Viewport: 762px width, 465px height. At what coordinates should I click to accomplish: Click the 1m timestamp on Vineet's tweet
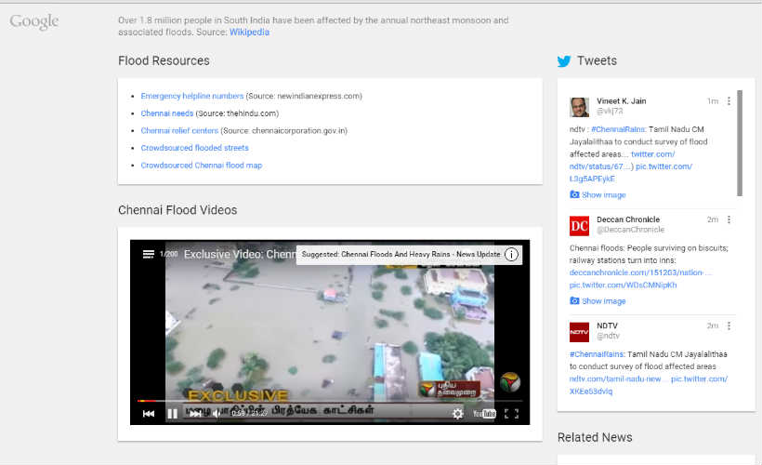pyautogui.click(x=713, y=101)
